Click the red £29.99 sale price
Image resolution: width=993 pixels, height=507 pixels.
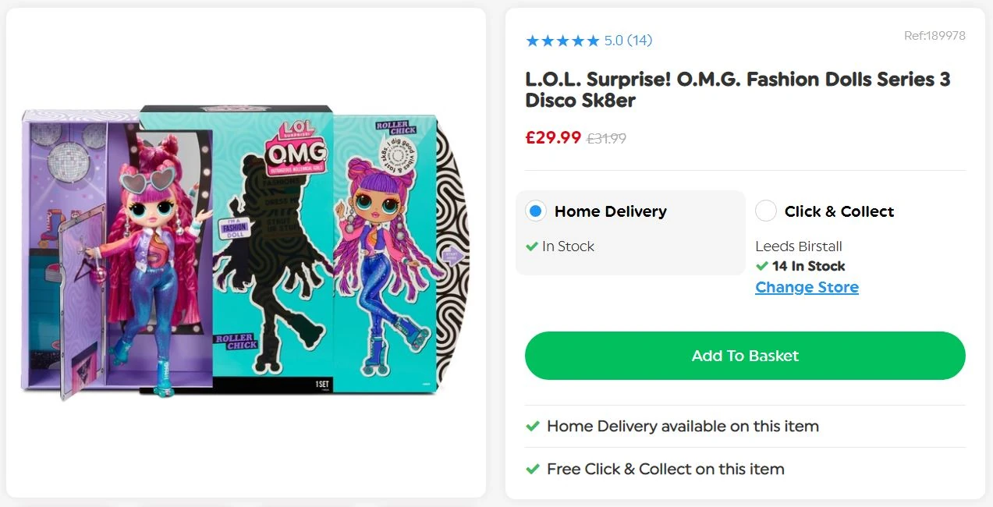pyautogui.click(x=553, y=138)
